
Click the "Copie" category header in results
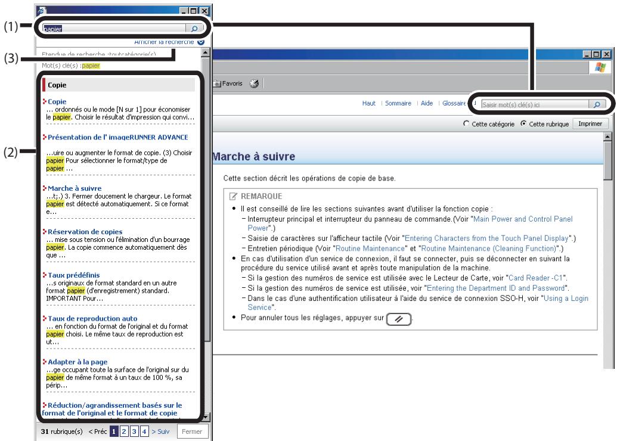tap(119, 85)
